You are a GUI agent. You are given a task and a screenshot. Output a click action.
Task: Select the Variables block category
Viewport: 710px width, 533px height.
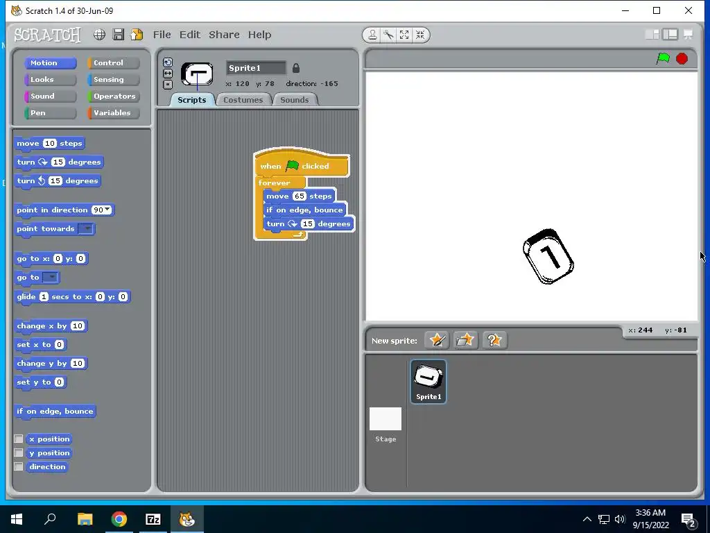point(113,113)
